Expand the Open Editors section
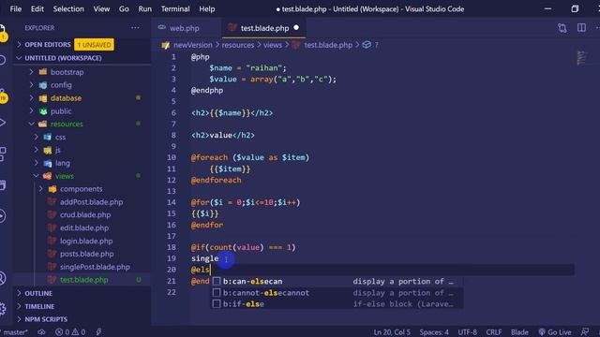The image size is (600, 337). click(19, 45)
